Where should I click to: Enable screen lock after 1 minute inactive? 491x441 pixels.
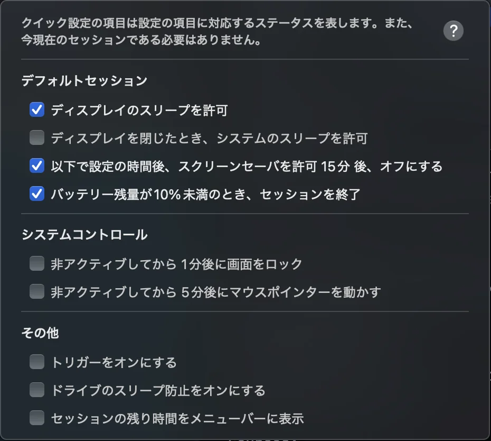[36, 263]
